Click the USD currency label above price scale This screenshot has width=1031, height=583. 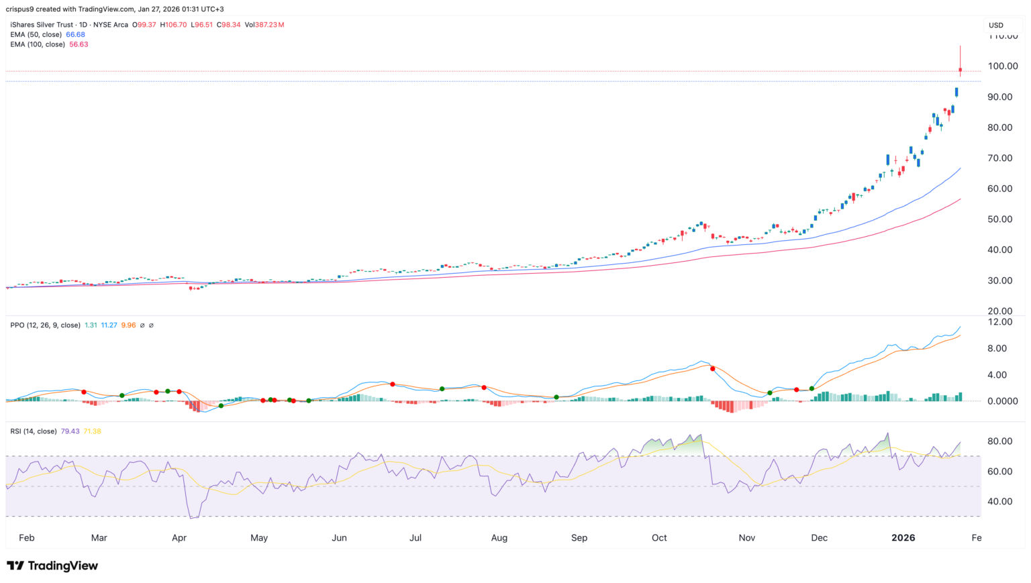[x=995, y=25]
